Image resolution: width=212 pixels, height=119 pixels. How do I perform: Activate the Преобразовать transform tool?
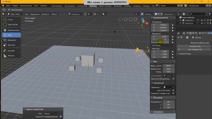(11, 30)
